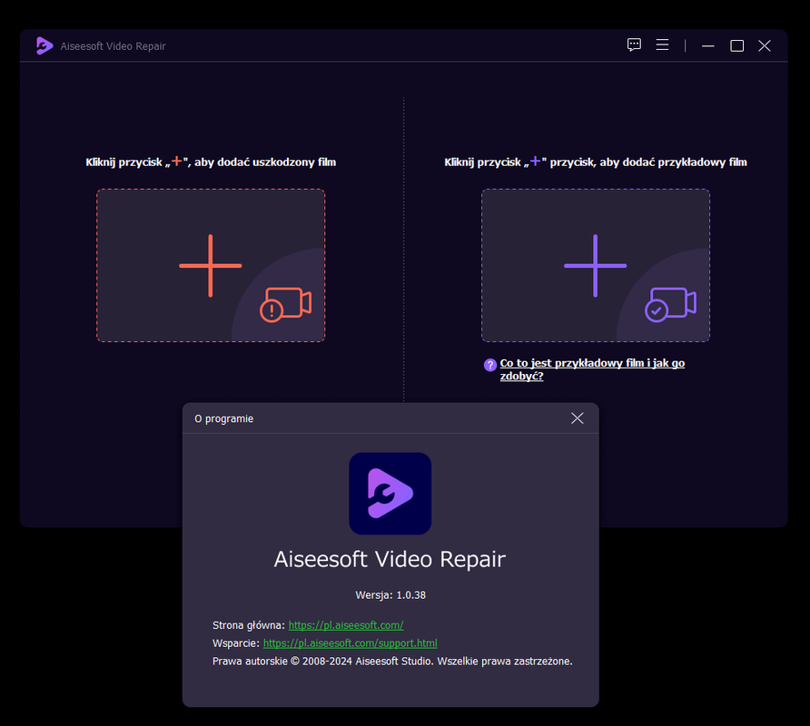Image resolution: width=810 pixels, height=726 pixels.
Task: Click the red plus to add damaged video
Action: [x=211, y=265]
